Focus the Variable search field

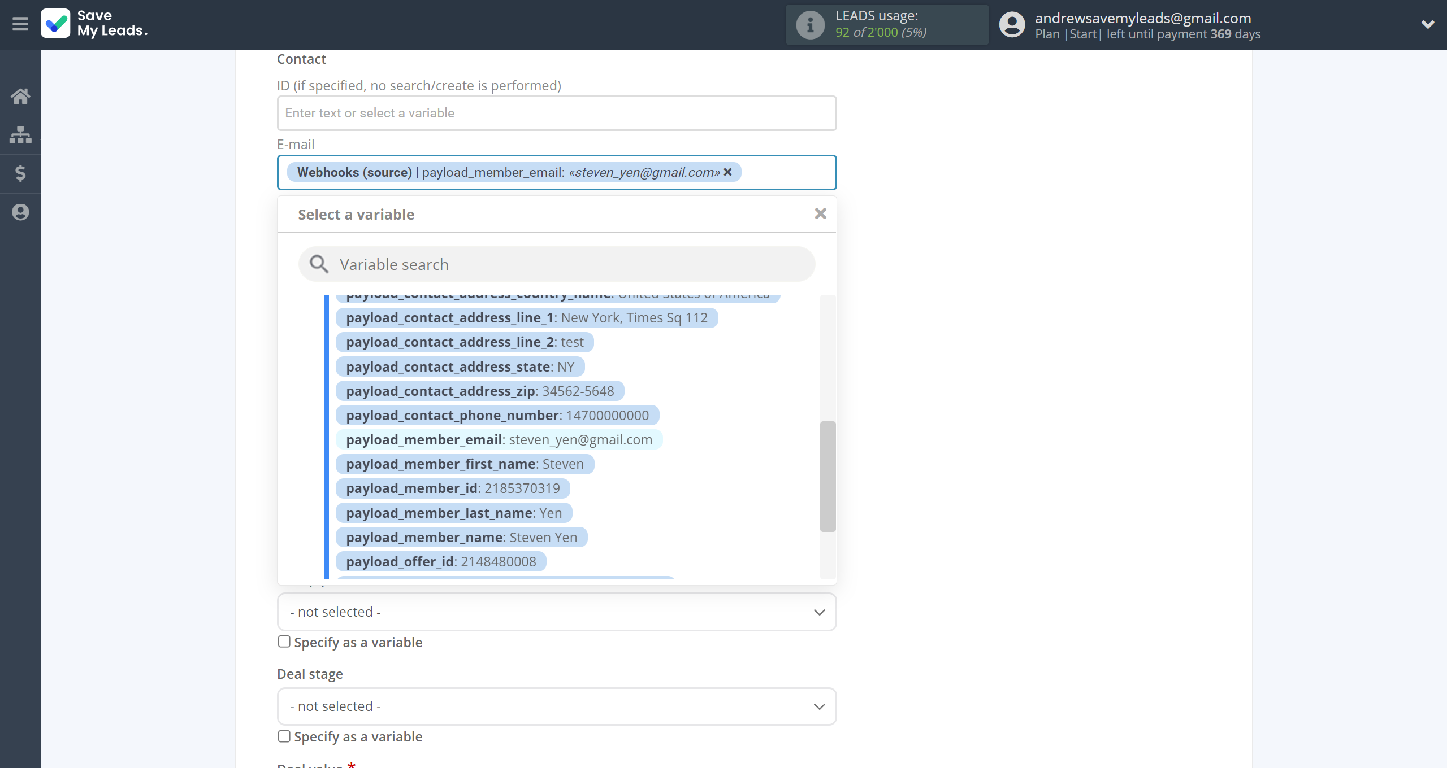[557, 264]
